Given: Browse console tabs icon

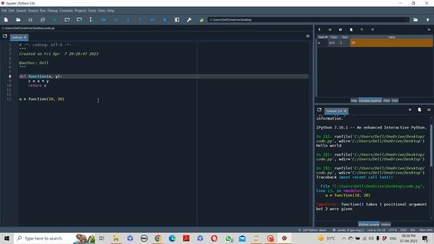Looking at the screenshot, I should [319, 110].
